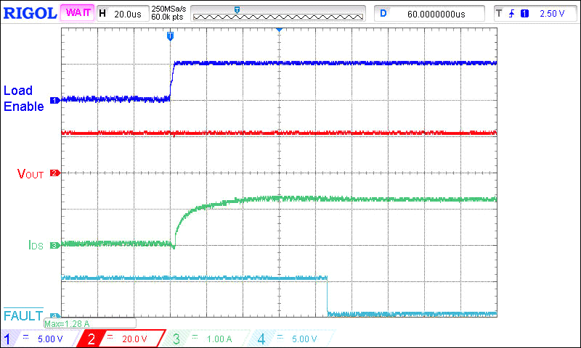
Task: Click the blue center-time triangle at grid top
Action: 279,30
